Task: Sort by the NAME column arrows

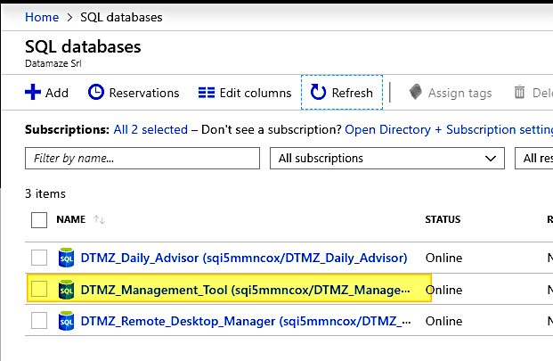Action: (x=99, y=219)
